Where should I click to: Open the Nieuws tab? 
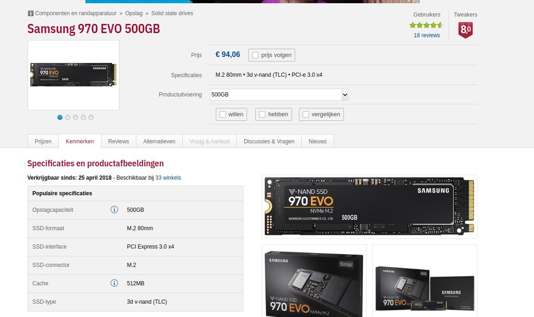(x=317, y=141)
